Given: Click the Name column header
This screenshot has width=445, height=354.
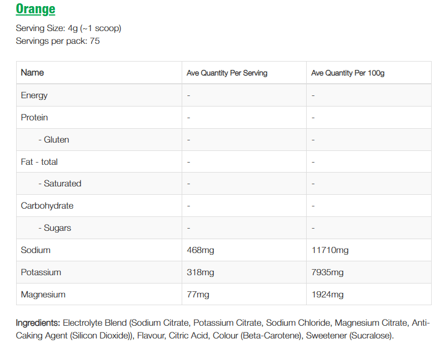Looking at the screenshot, I should pos(32,73).
